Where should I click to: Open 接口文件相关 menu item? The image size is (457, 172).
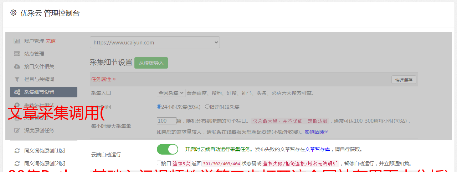coord(39,66)
